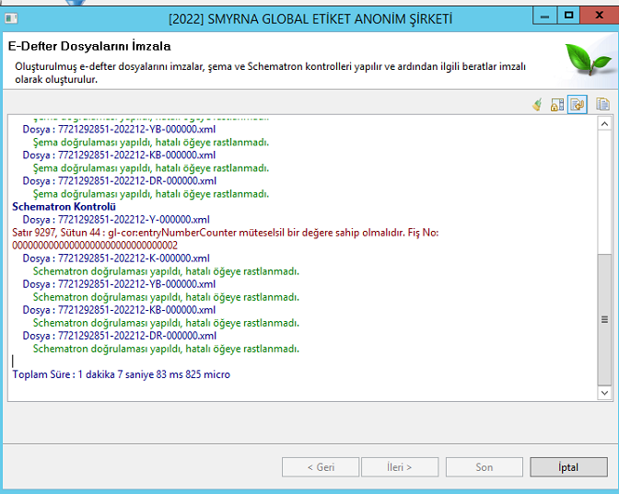Toggle word wrap in the log output
Viewport: 619px width, 494px height.
(x=578, y=105)
